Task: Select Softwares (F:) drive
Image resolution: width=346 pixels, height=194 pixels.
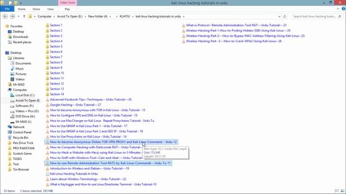Action: point(24,106)
